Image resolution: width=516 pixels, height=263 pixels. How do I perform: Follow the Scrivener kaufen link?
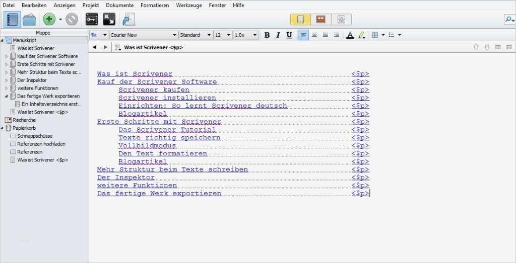pyautogui.click(x=154, y=90)
